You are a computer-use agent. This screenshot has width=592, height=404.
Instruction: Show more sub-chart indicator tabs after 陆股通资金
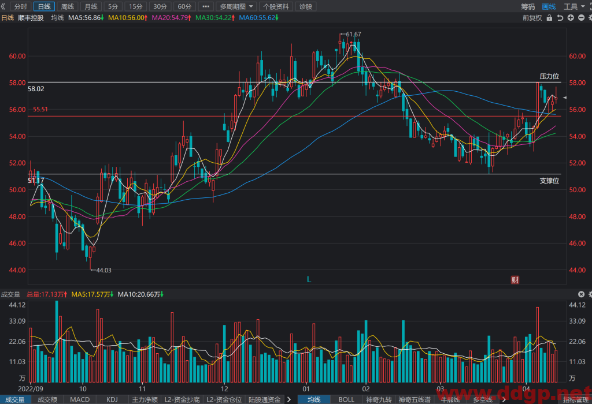(x=289, y=399)
